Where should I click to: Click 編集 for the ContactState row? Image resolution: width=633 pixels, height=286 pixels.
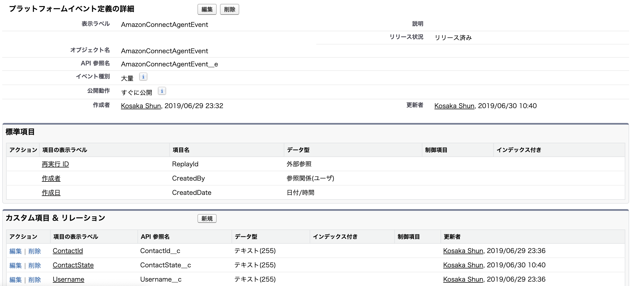[15, 265]
